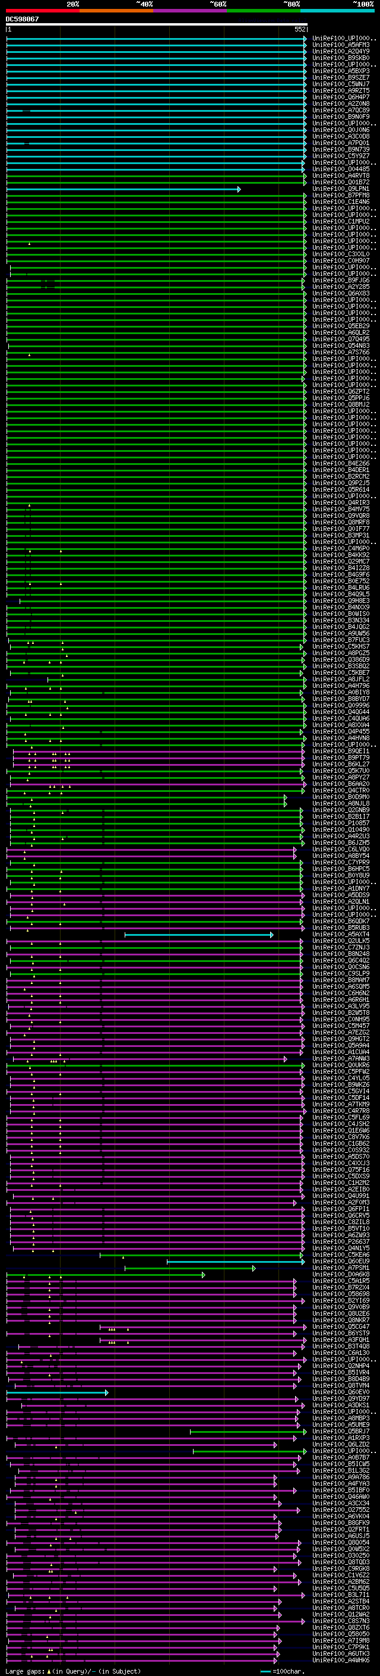
Task: Open hit UniRef100_Q09996
Action: coord(341,706)
